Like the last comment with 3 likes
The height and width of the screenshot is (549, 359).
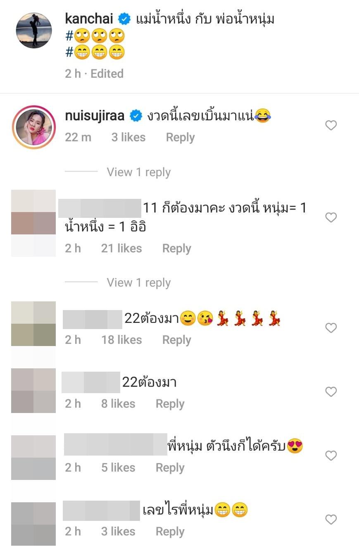pos(331,519)
